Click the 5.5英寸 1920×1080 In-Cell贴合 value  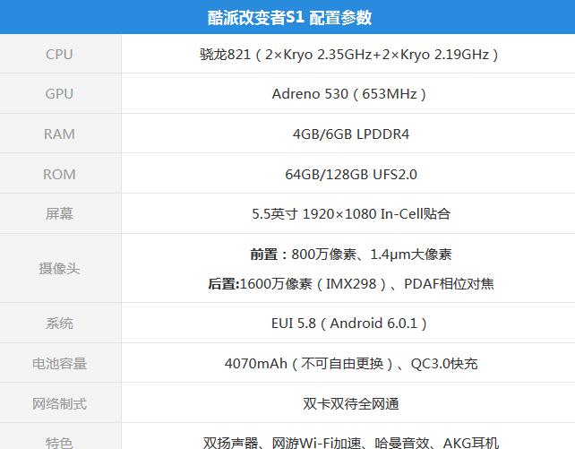click(x=351, y=214)
